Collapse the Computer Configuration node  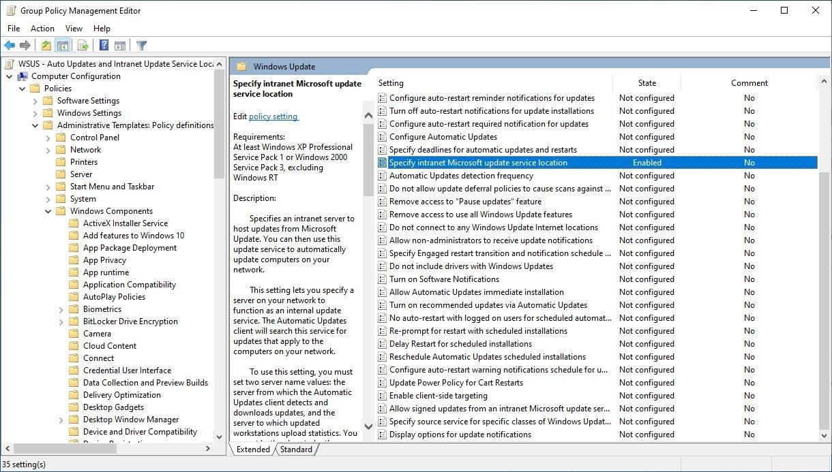coord(10,76)
